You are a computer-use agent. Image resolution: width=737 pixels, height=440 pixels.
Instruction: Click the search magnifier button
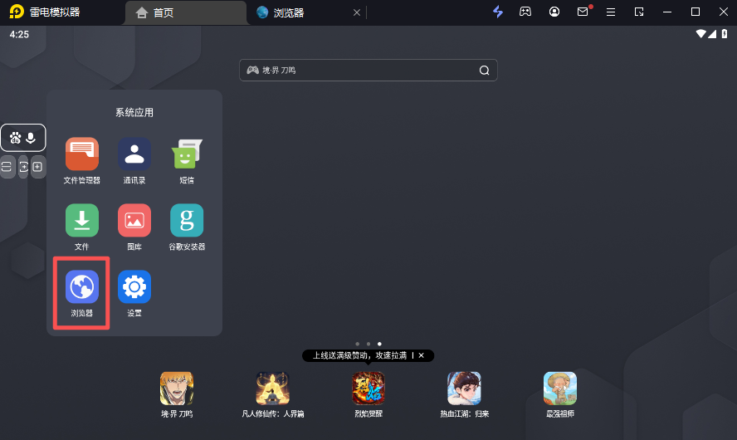pos(484,71)
